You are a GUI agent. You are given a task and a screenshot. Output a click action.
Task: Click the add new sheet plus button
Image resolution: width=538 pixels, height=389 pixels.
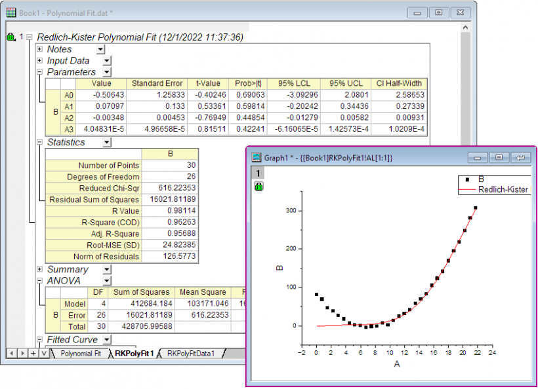[33, 353]
